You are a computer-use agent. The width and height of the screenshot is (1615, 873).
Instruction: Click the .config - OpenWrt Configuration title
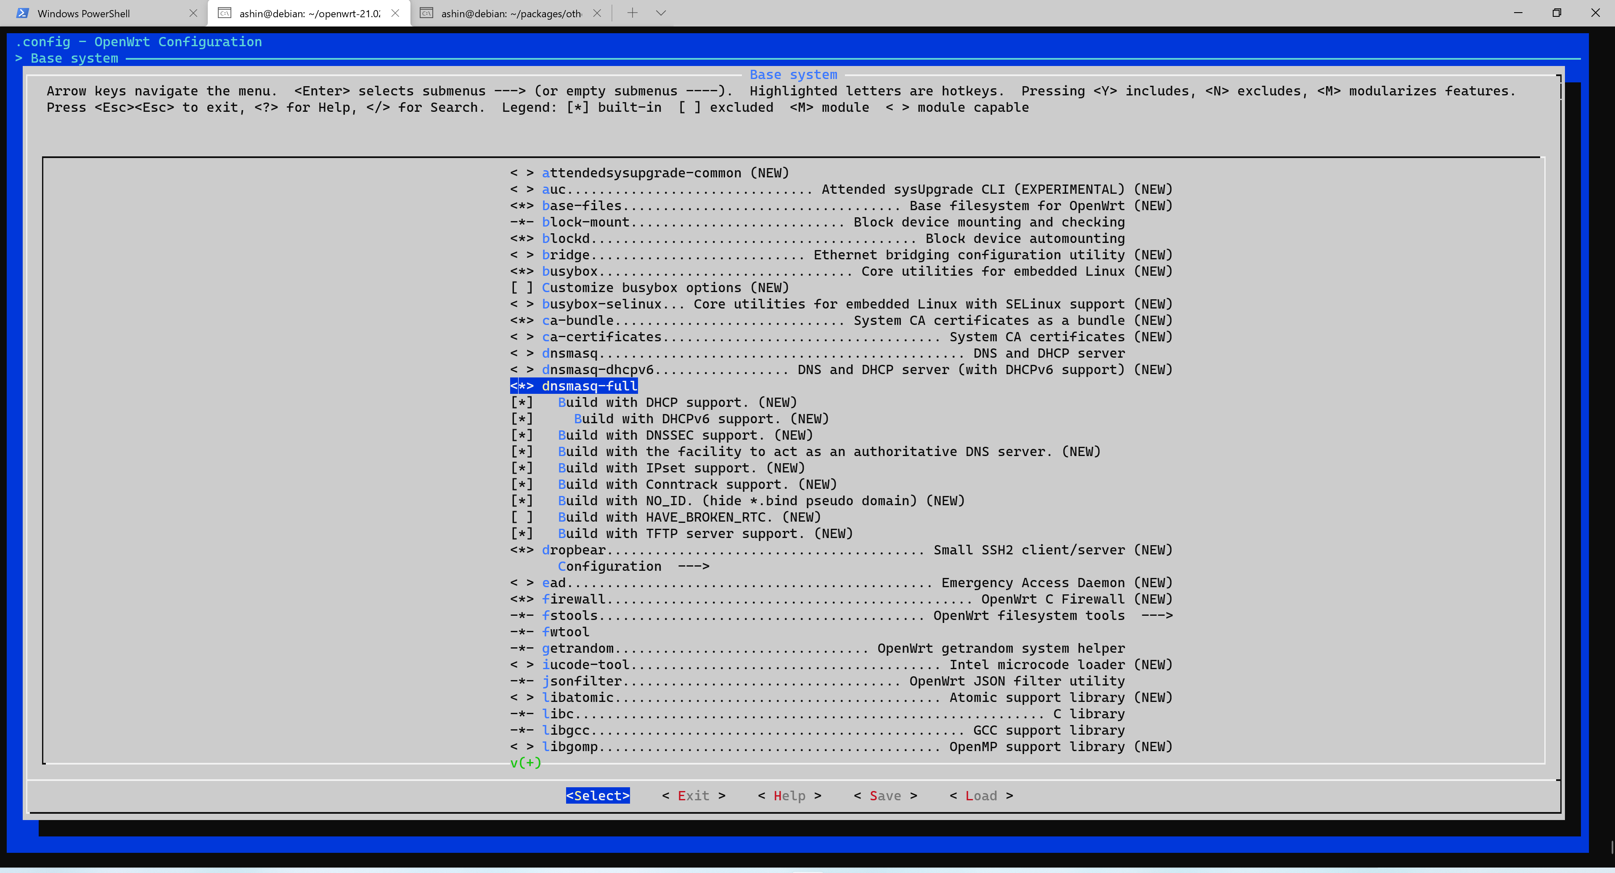click(138, 42)
